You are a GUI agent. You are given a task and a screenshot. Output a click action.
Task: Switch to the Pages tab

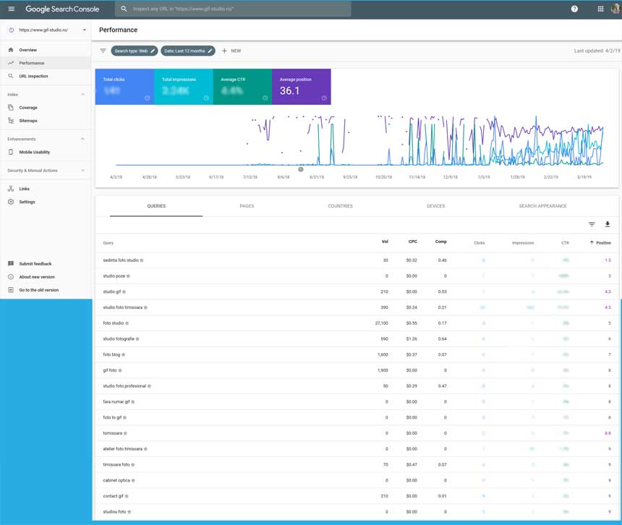click(x=247, y=206)
